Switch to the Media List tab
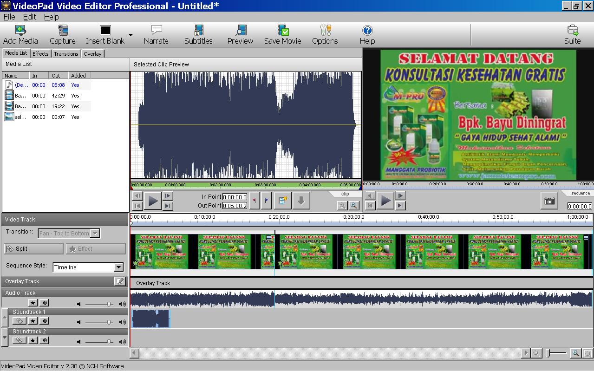This screenshot has height=371, width=594. [16, 53]
